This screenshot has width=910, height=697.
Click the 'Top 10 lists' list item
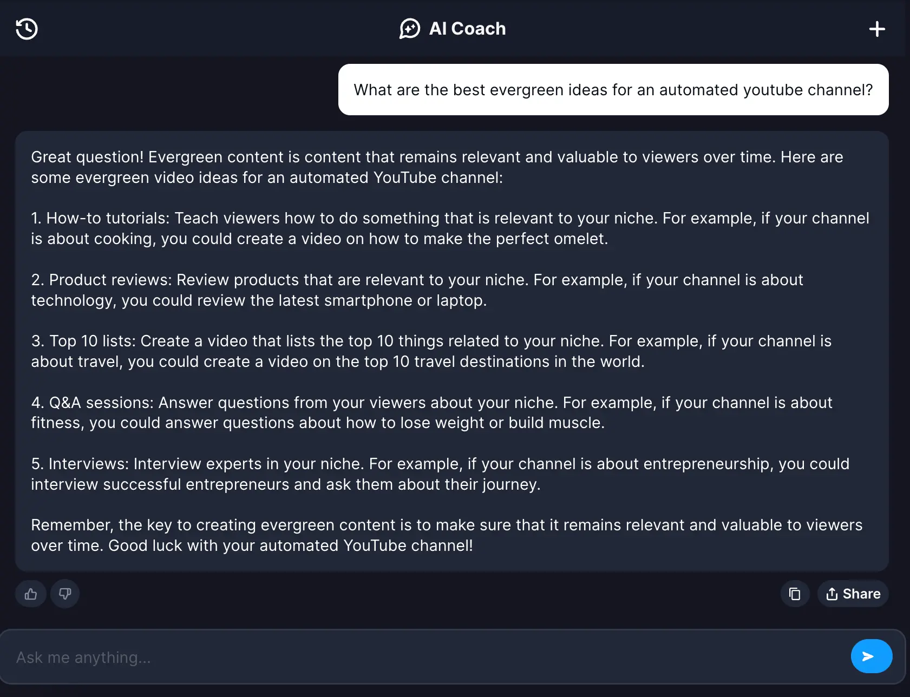(431, 351)
